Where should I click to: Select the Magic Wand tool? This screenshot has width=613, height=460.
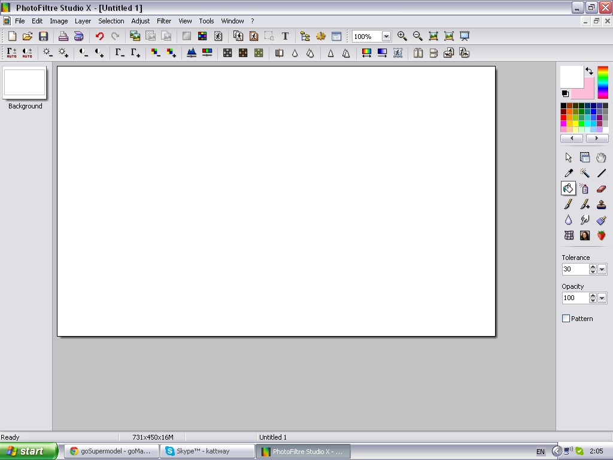(x=584, y=173)
